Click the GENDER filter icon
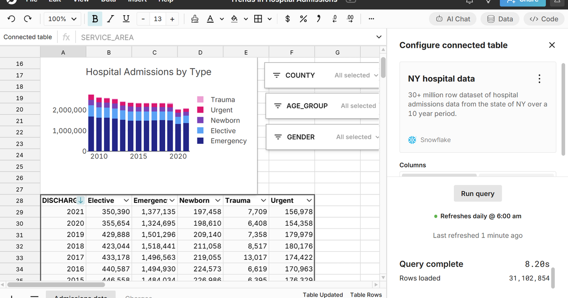The image size is (568, 298). (x=278, y=137)
